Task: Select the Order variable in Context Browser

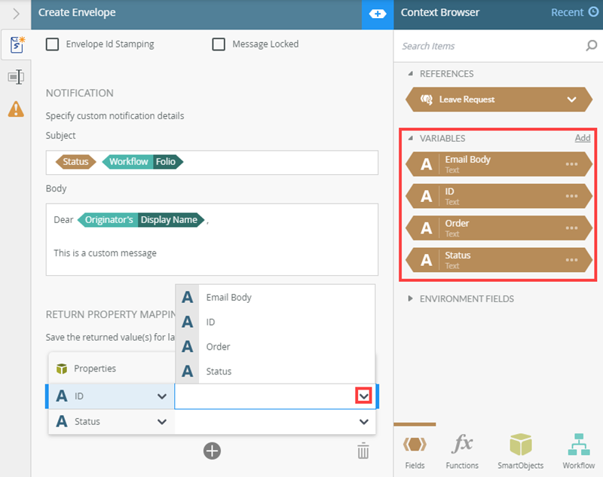Action: point(499,228)
